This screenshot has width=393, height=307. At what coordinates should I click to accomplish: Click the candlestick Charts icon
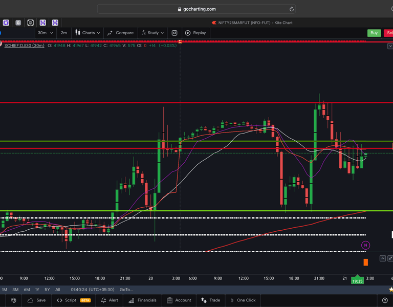tap(78, 33)
